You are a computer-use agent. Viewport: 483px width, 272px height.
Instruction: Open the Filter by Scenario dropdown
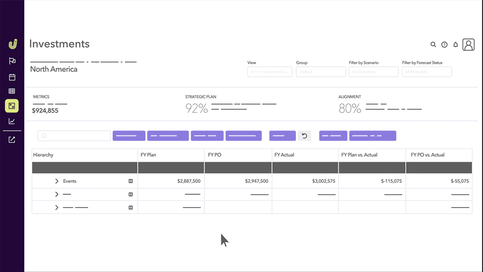click(x=373, y=72)
